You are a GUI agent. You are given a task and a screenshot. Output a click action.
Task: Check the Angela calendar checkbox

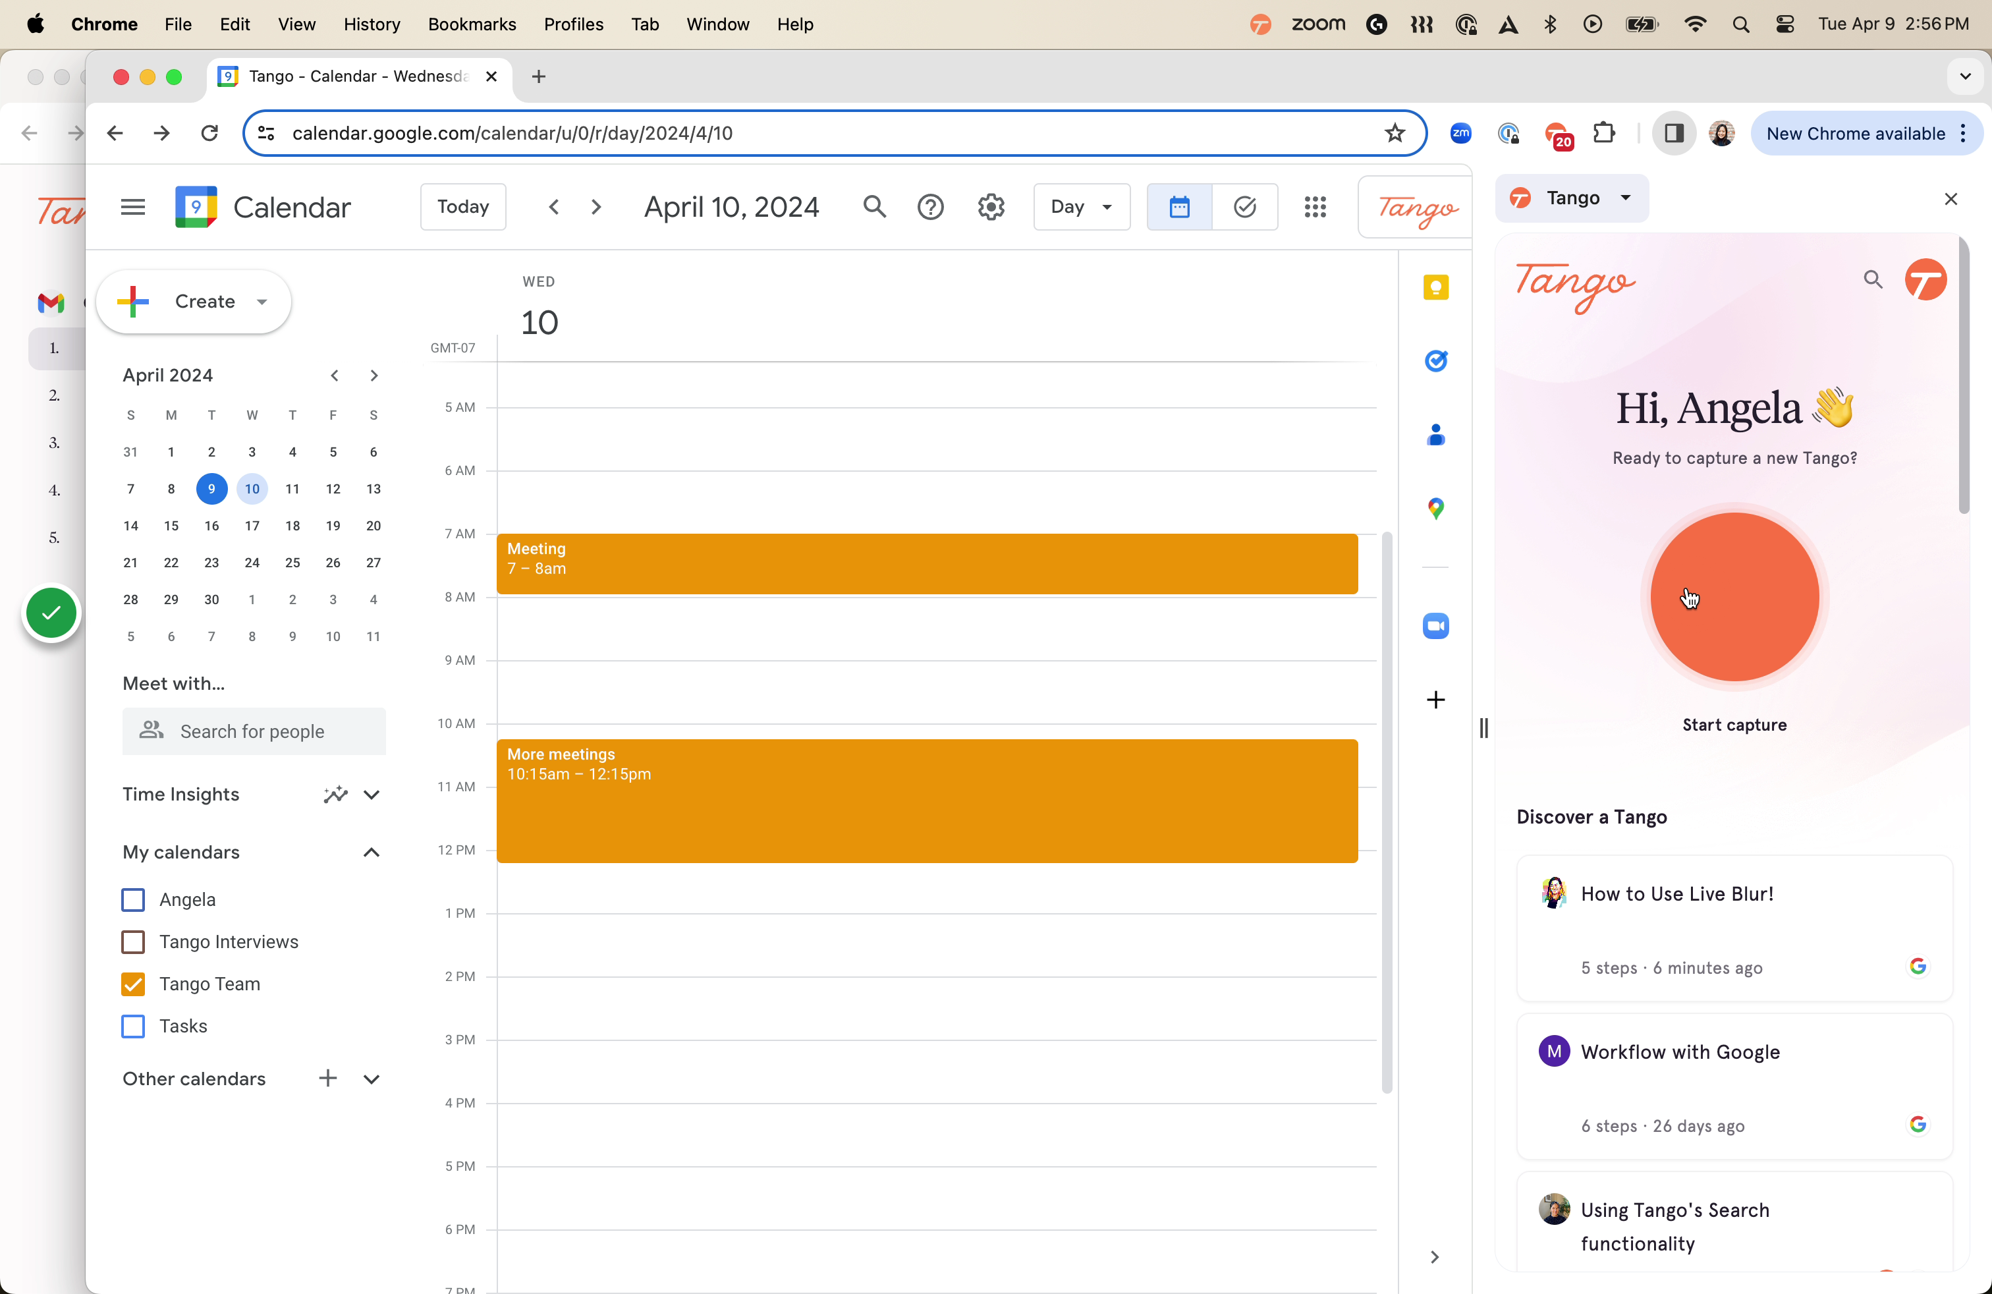[x=133, y=900]
